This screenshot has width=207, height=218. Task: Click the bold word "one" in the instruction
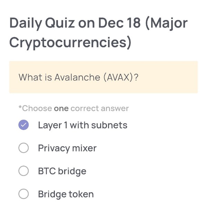pos(61,108)
